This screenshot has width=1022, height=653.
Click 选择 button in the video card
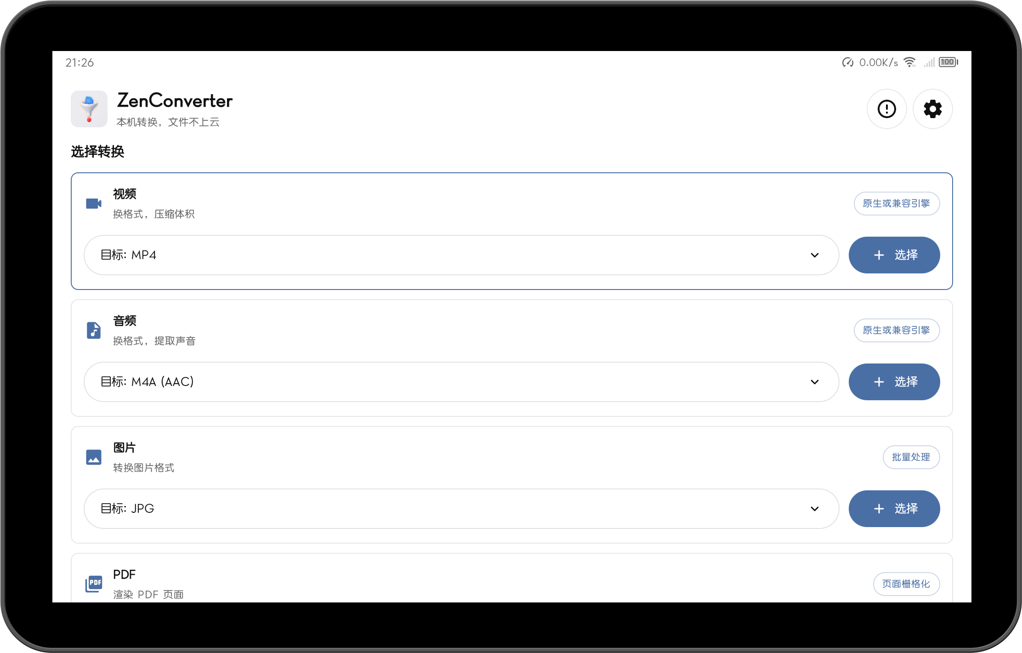coord(894,255)
